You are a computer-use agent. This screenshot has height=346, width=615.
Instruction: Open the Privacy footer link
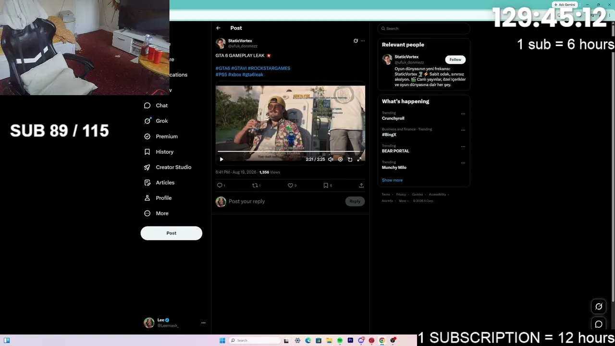[x=401, y=195]
